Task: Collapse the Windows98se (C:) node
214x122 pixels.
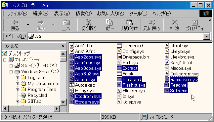Action: coord(11,72)
